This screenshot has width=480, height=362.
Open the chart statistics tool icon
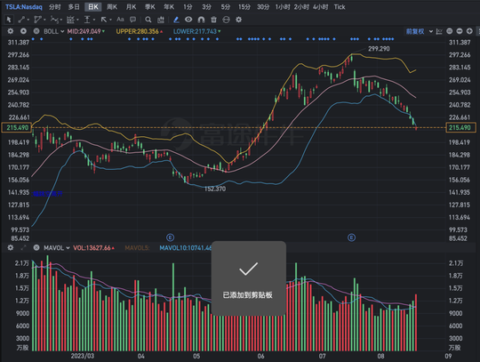[x=161, y=20]
